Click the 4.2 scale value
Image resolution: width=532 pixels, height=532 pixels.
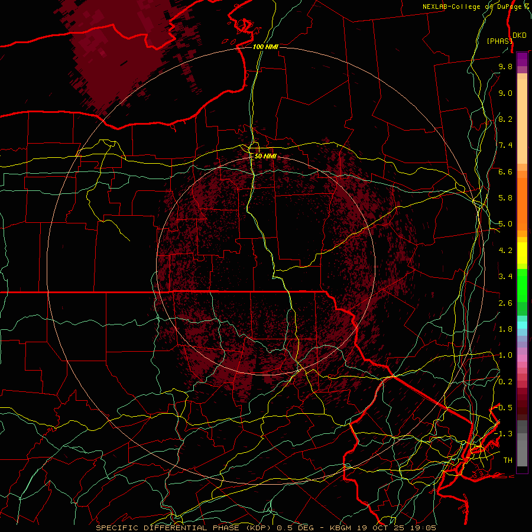point(505,251)
